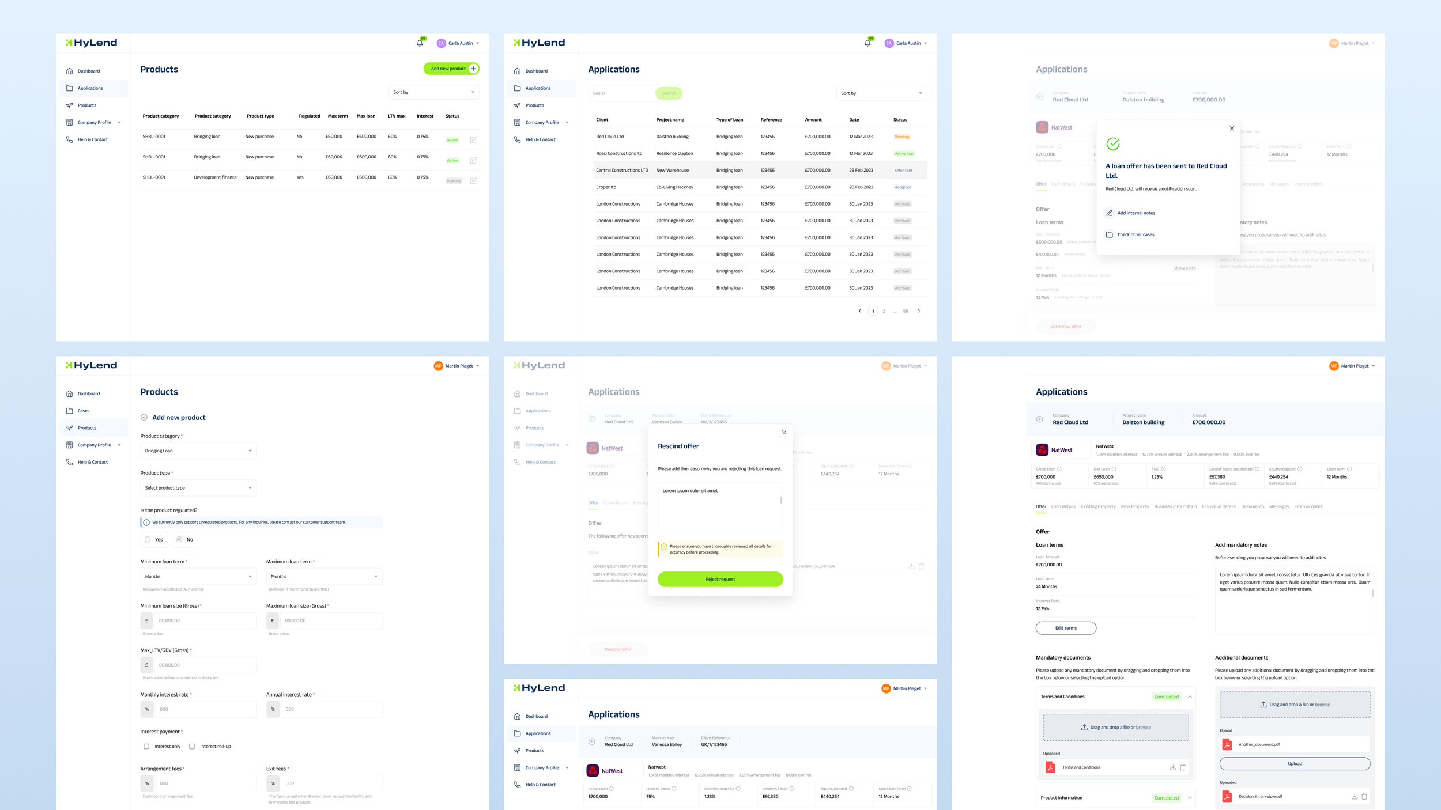
Task: Click the notification bell in the Products header
Action: coord(420,43)
